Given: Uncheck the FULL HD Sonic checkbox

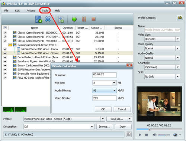Looking at the screenshot, I should click(x=5, y=78).
